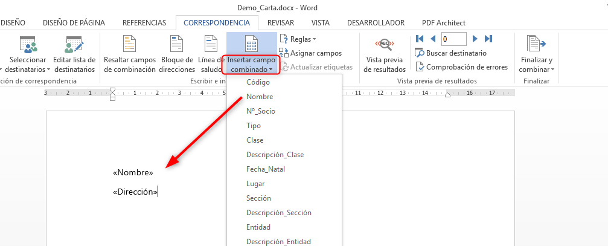This screenshot has height=246, width=608.
Task: Choose Fecha_Natal from the field list
Action: pos(266,169)
